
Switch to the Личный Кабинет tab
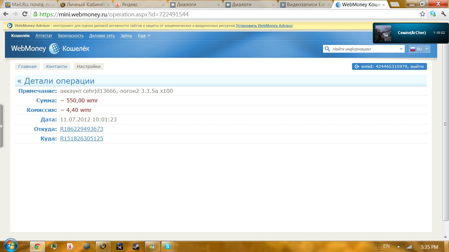(85, 5)
